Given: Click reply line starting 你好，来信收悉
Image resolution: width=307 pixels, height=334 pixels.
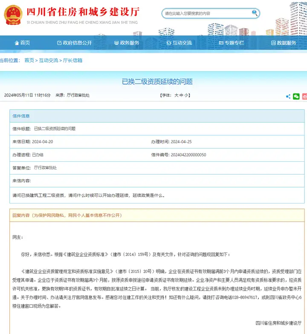Looking at the screenshot, I should 125,254.
